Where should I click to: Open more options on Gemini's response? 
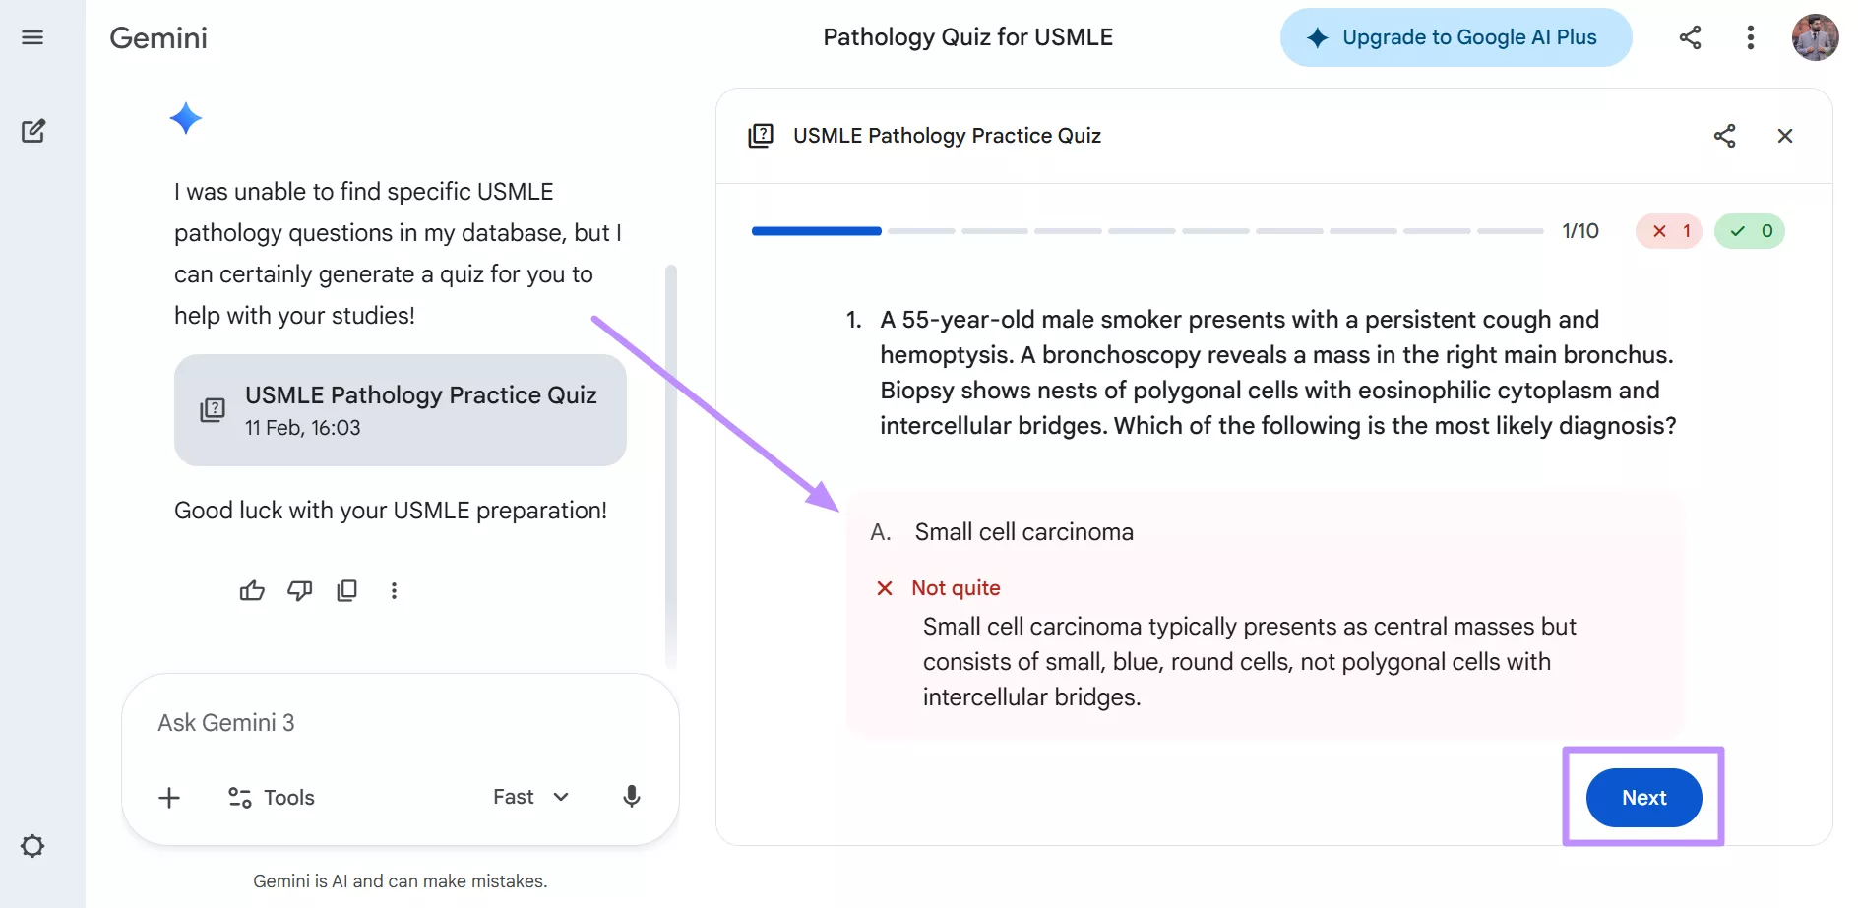(394, 590)
